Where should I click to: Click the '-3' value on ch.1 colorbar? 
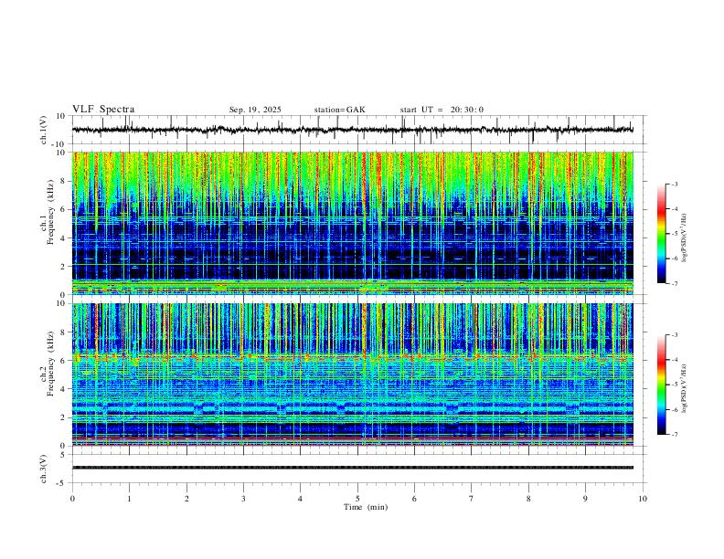coord(674,184)
